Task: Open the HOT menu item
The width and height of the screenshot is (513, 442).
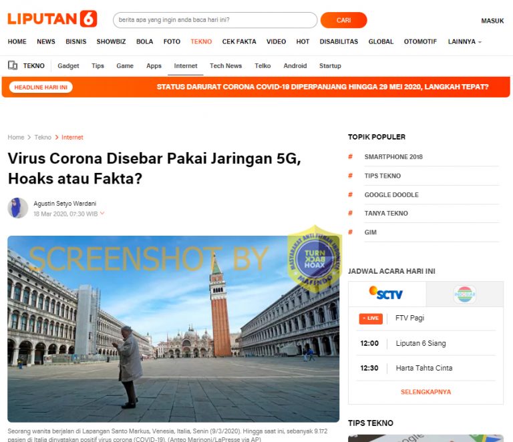Action: point(303,41)
